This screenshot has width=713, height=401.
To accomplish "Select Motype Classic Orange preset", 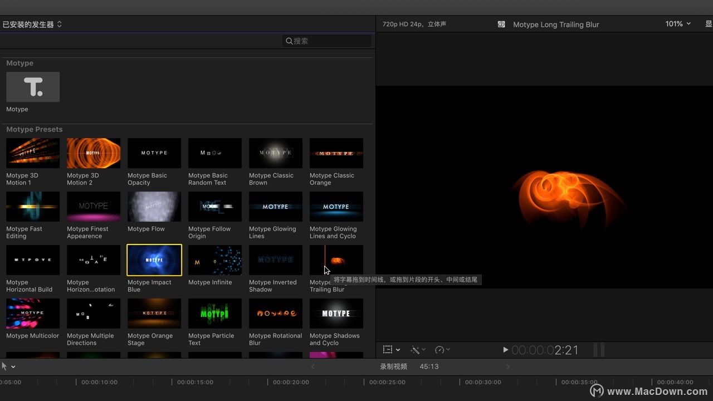I will 336,153.
